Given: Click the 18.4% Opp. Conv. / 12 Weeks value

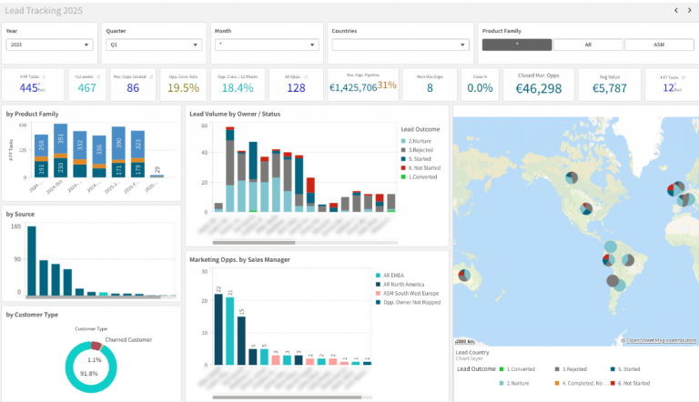Looking at the screenshot, I should [x=238, y=88].
